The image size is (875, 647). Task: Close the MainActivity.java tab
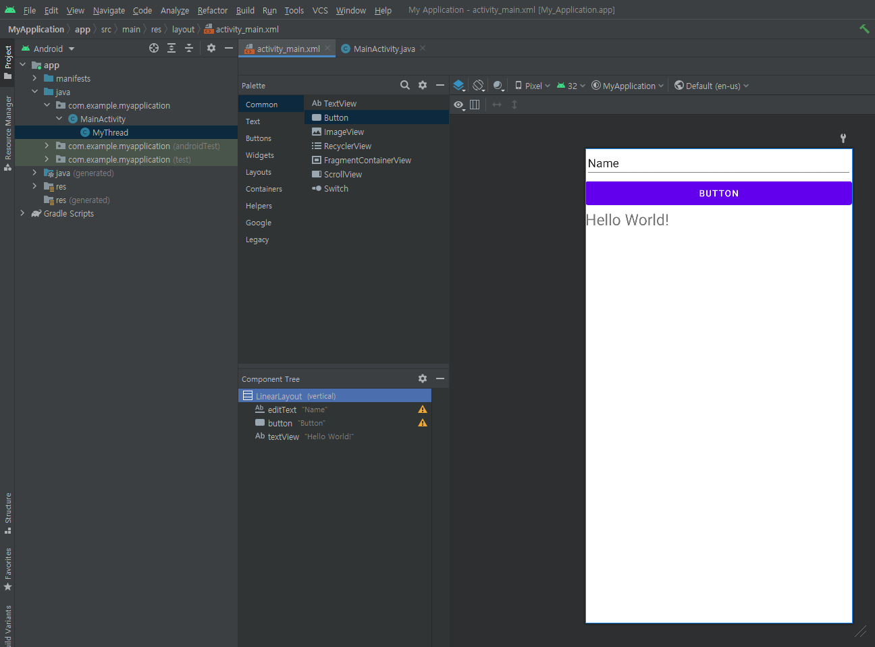pos(423,48)
